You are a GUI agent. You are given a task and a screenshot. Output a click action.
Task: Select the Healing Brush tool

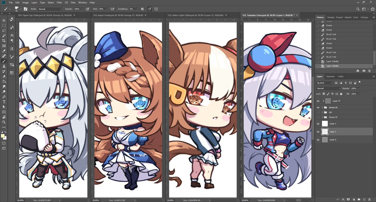pyautogui.click(x=4, y=56)
